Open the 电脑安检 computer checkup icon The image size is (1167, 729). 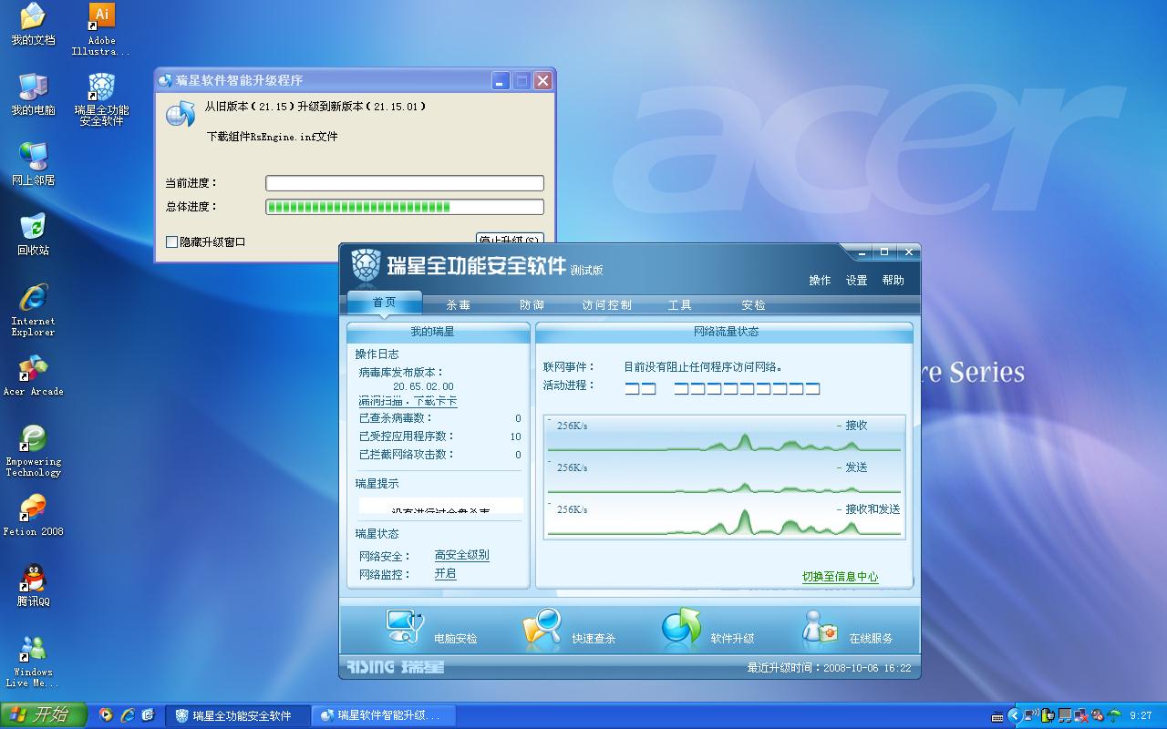pyautogui.click(x=404, y=628)
